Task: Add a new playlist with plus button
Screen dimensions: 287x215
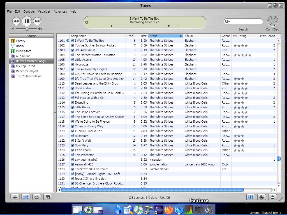Action: (x=15, y=197)
